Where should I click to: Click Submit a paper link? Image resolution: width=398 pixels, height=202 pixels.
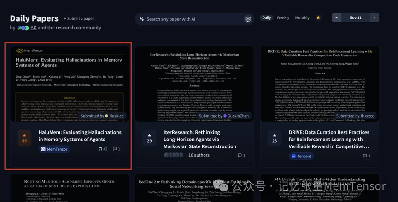coord(79,19)
